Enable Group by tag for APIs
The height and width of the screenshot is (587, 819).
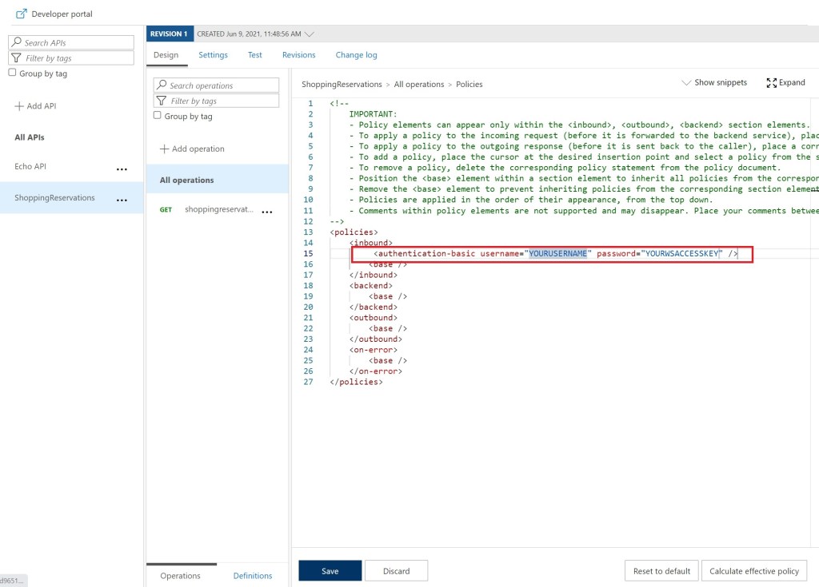12,73
